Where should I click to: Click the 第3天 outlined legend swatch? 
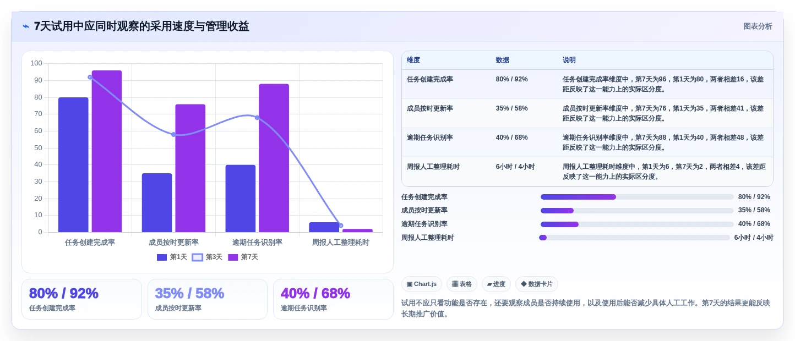point(197,257)
